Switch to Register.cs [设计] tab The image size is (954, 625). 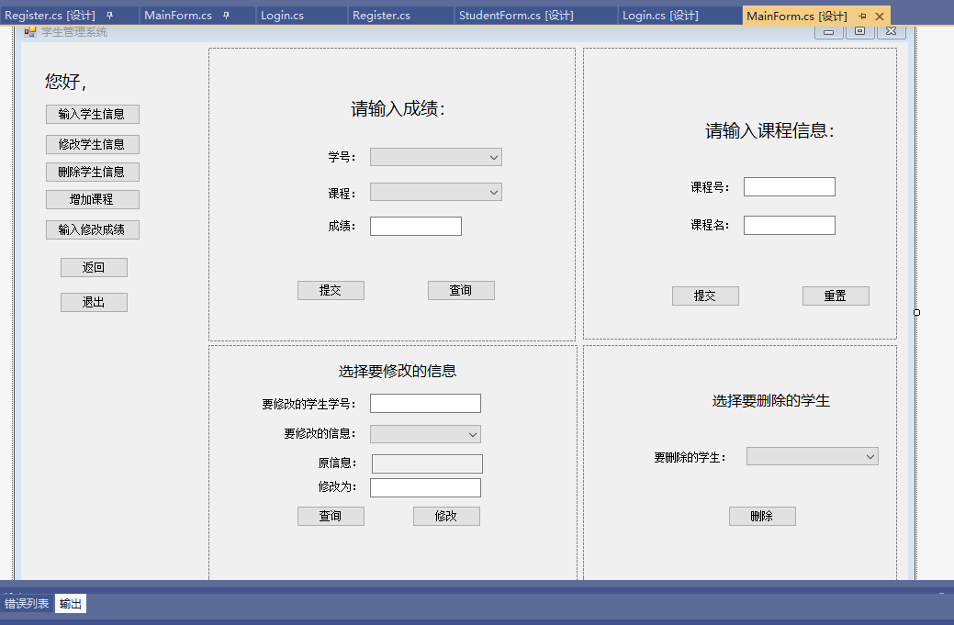click(x=50, y=16)
